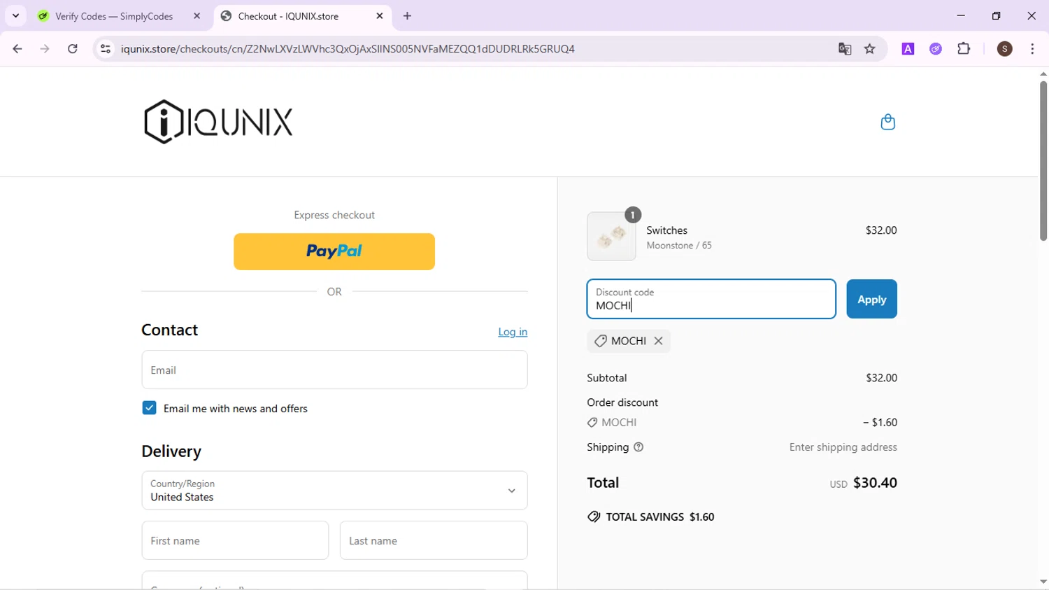Open the round purple extension icon
The height and width of the screenshot is (590, 1049).
pyautogui.click(x=936, y=49)
